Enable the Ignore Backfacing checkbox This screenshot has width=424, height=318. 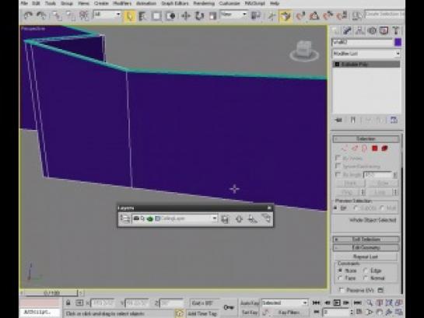click(338, 166)
